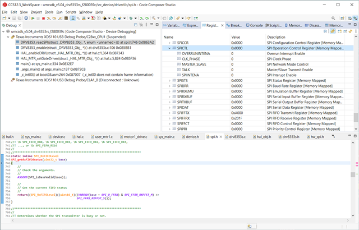Open the Project menu
Viewport: 359px width, 230px height.
pyautogui.click(x=36, y=12)
